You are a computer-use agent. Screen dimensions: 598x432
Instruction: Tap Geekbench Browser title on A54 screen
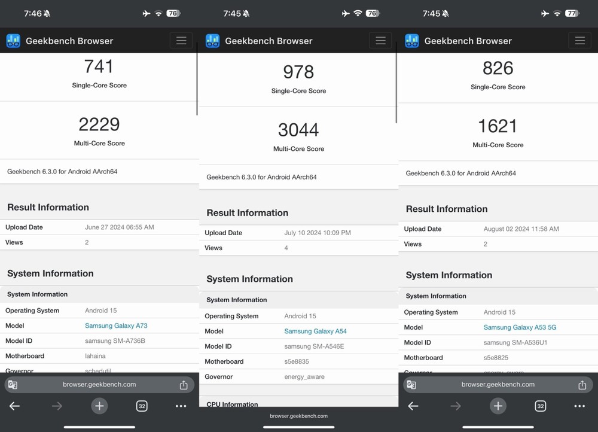(269, 41)
